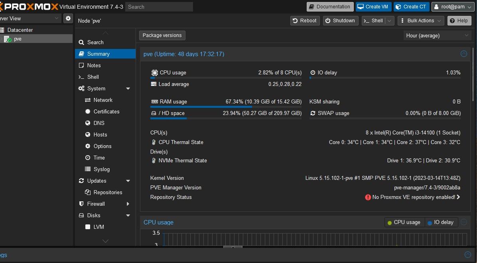Click the CPU usage progress bar

tap(226, 78)
